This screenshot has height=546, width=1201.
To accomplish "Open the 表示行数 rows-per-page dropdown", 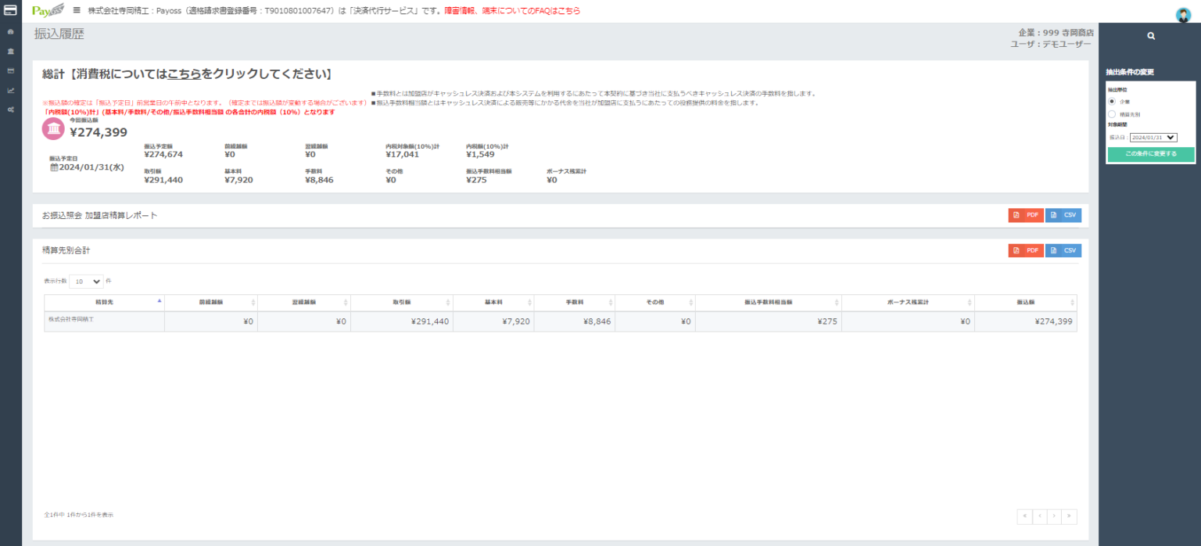I will pyautogui.click(x=86, y=281).
